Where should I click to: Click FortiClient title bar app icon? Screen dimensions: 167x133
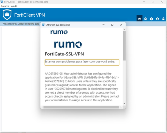2,2
